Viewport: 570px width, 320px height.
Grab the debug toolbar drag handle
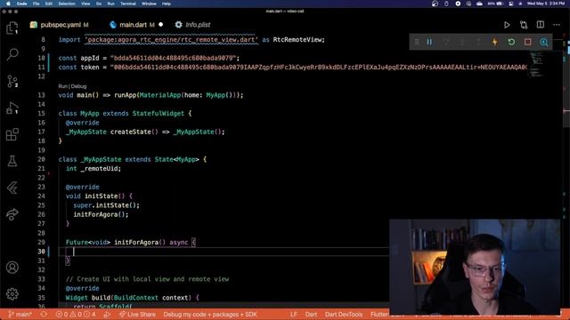tap(417, 42)
